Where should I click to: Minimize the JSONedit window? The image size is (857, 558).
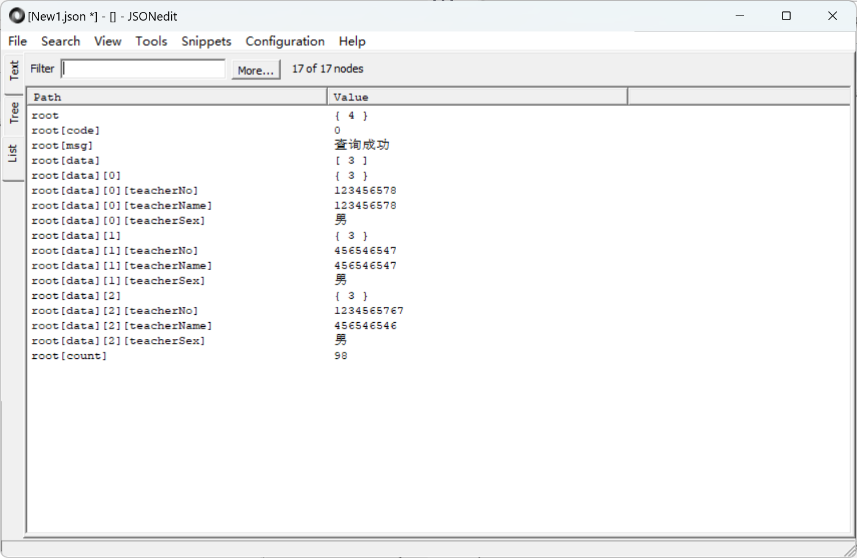point(740,16)
